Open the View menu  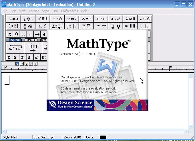pos(22,11)
